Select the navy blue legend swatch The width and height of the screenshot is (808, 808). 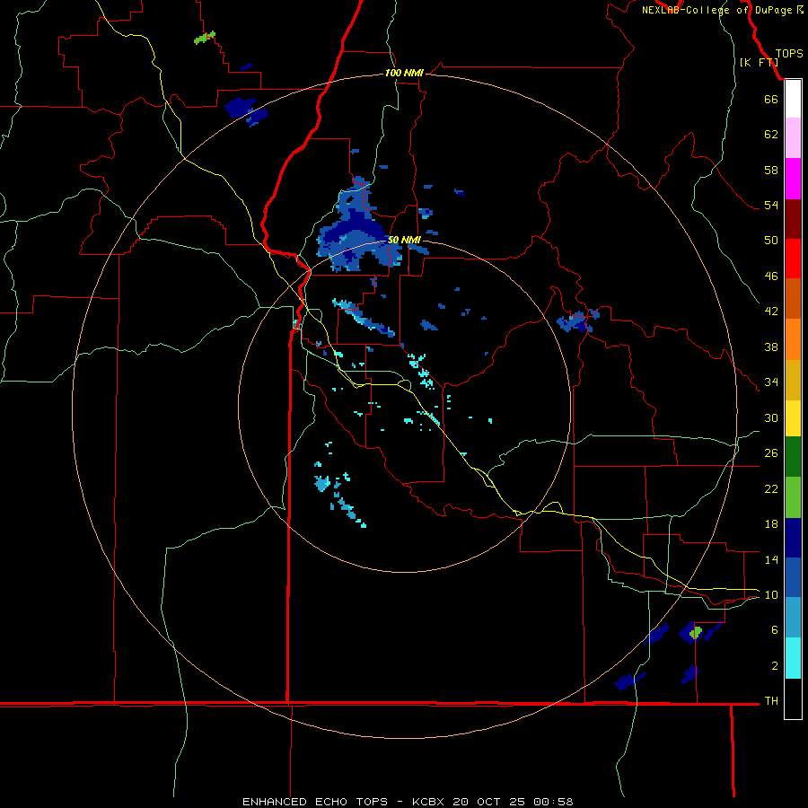(x=793, y=538)
